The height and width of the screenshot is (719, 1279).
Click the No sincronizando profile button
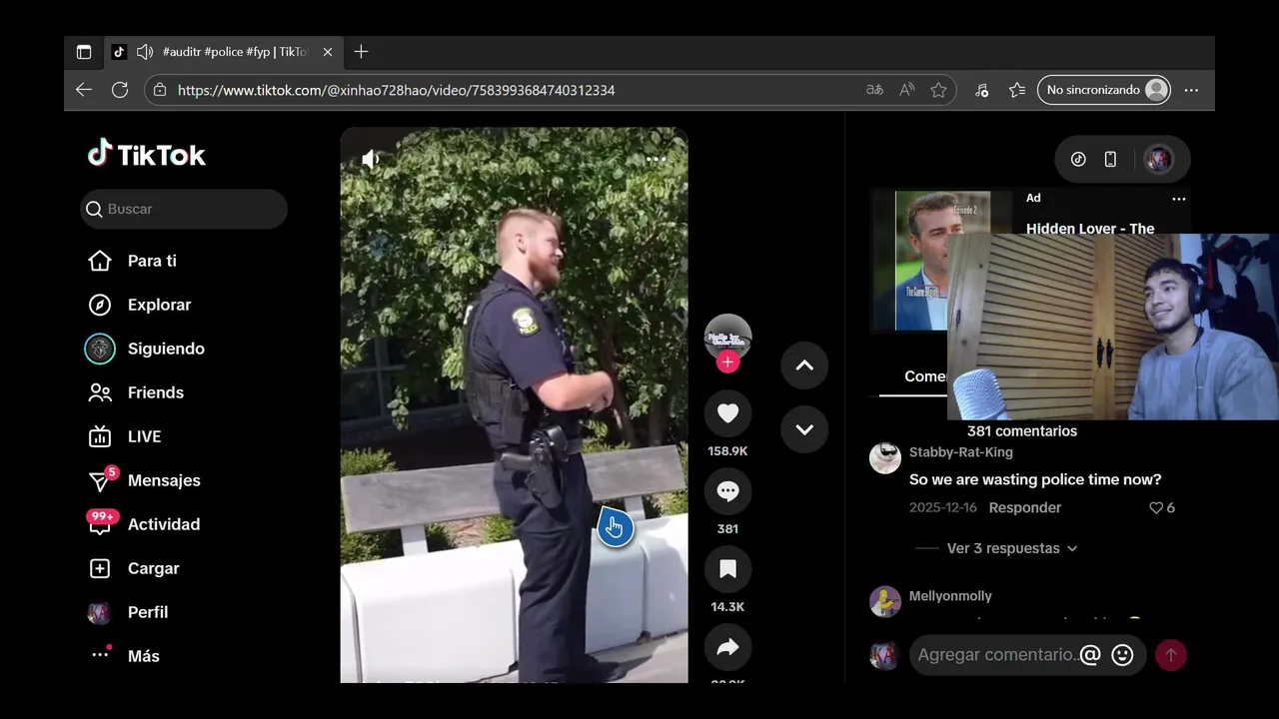click(x=1104, y=90)
